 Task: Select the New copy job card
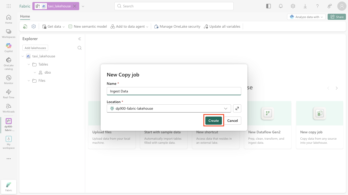click(x=319, y=125)
